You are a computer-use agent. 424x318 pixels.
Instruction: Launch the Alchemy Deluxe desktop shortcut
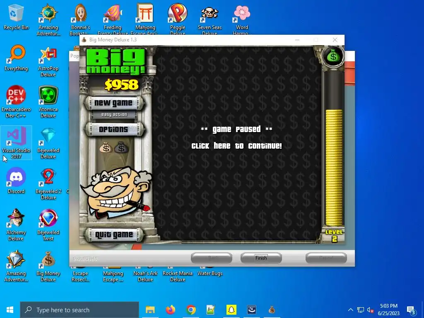pyautogui.click(x=16, y=224)
